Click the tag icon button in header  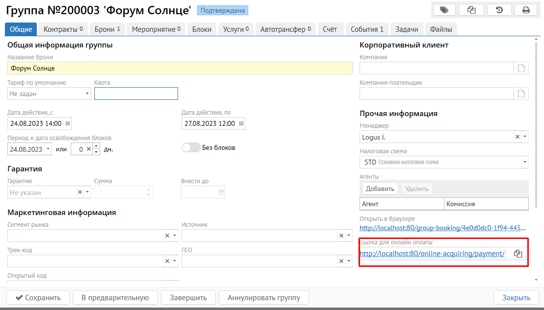[444, 10]
